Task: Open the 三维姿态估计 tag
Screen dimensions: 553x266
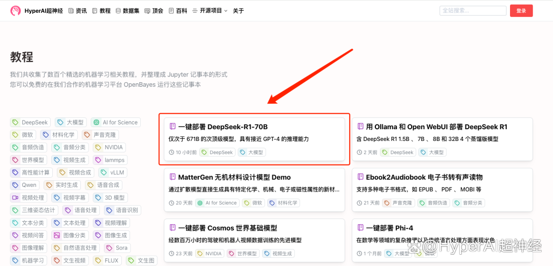Action: coord(35,210)
